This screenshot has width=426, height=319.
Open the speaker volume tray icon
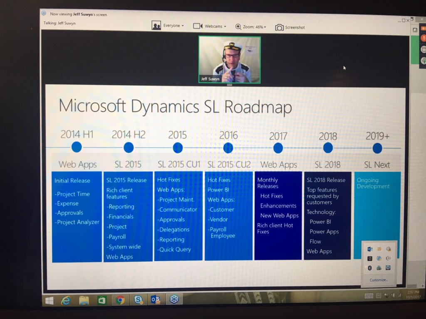tap(388, 258)
